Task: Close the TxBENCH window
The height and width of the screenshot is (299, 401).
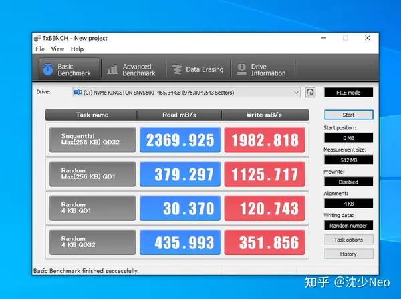Action: click(368, 38)
